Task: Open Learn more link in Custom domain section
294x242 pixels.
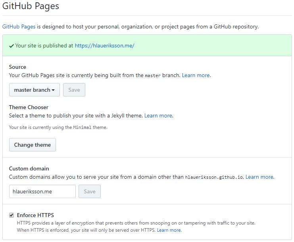Action: pyautogui.click(x=259, y=177)
